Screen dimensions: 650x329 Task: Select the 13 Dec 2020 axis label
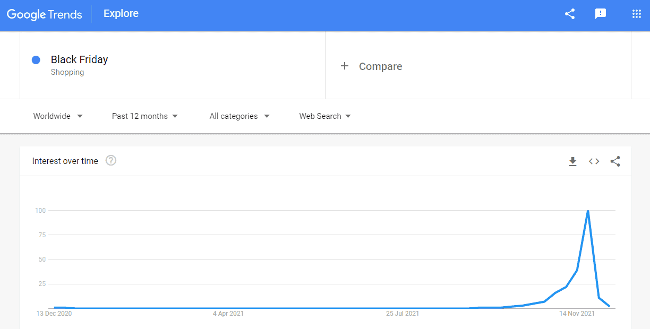pyautogui.click(x=54, y=314)
